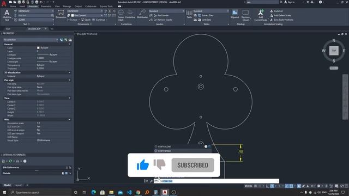Click the thumbs up like icon
Screen dimensions: 349x196
(143, 165)
